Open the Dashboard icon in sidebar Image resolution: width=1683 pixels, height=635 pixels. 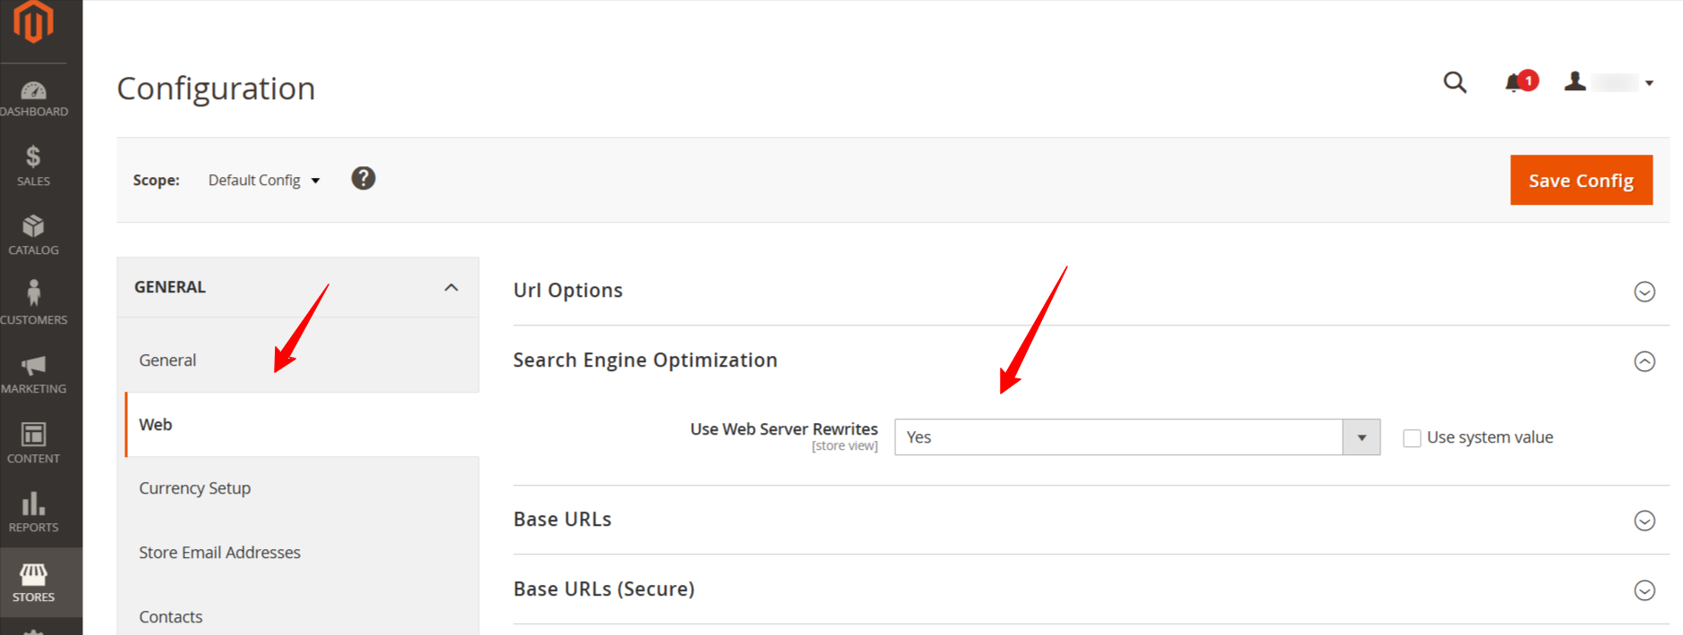(33, 91)
